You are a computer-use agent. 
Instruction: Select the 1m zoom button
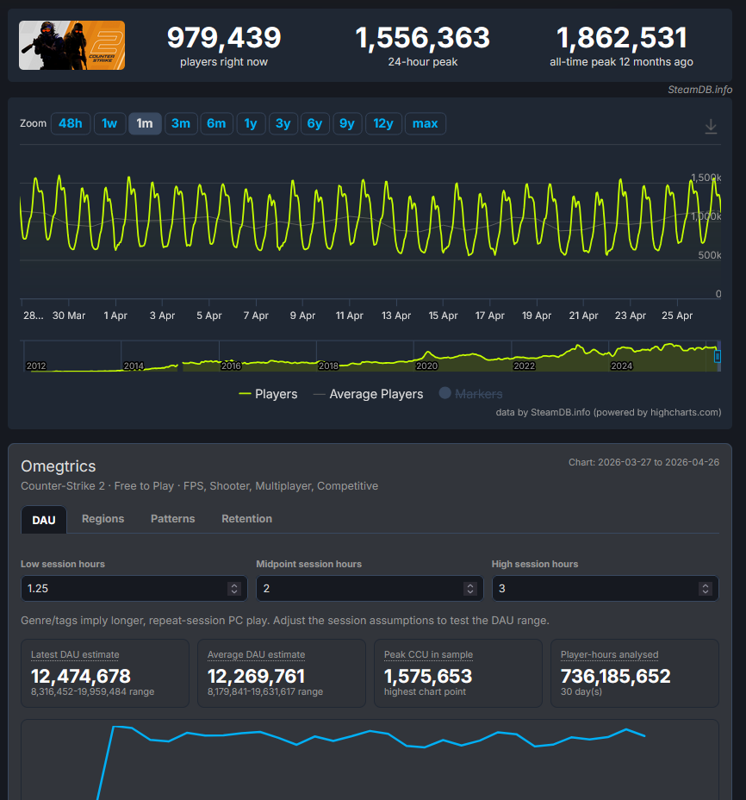145,123
